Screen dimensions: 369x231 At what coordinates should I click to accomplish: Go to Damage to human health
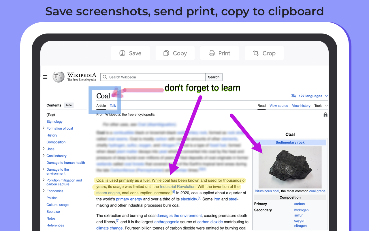pyautogui.click(x=66, y=163)
